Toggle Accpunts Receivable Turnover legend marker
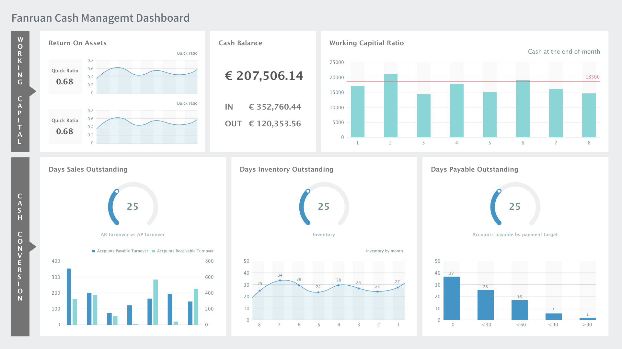Image resolution: width=622 pixels, height=349 pixels. [x=154, y=251]
